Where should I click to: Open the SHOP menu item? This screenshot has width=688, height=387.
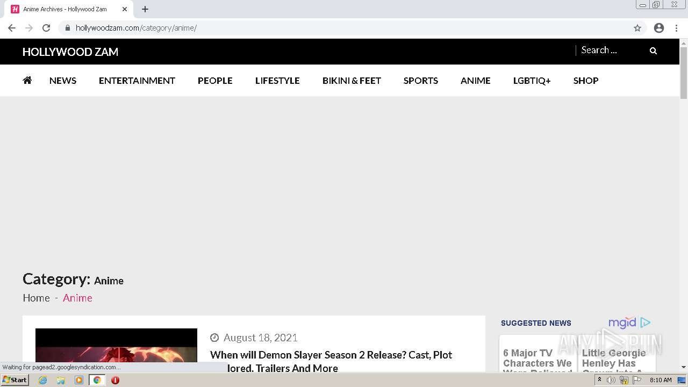pos(586,81)
